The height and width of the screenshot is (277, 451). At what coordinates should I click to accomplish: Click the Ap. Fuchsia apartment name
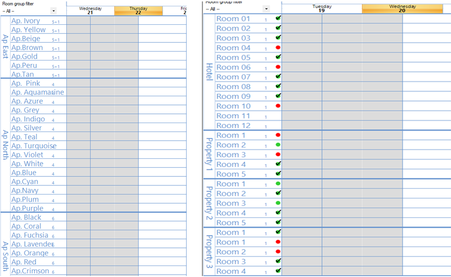click(x=30, y=235)
